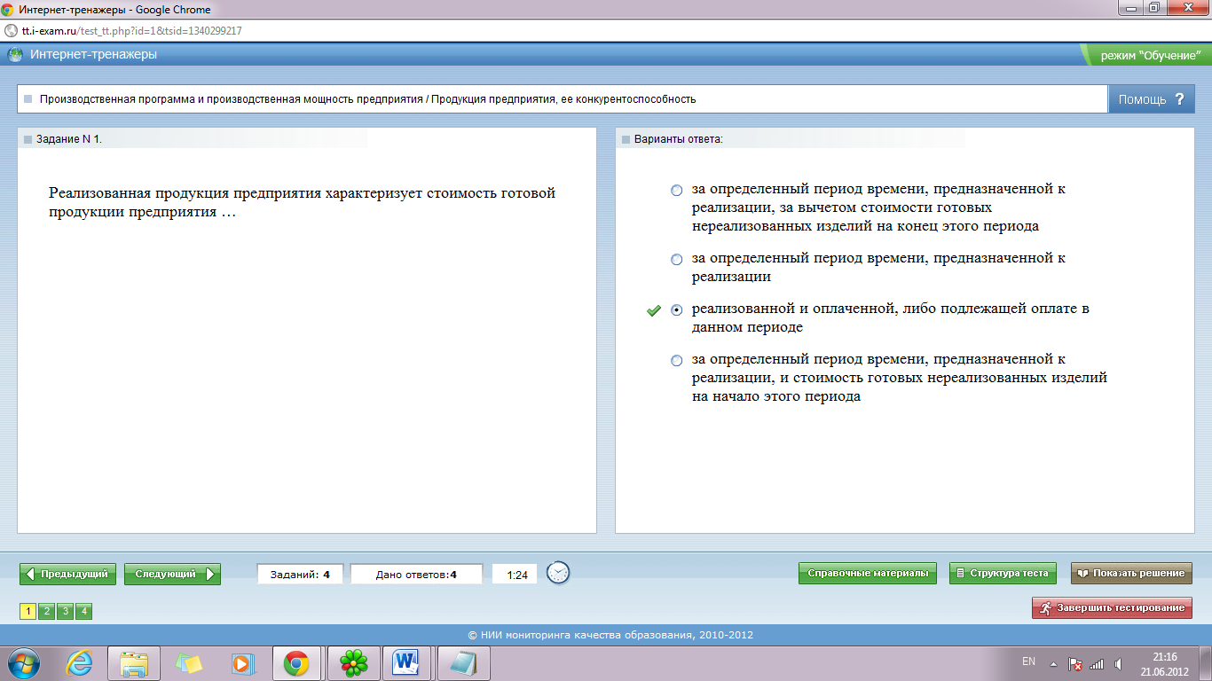This screenshot has height=681, width=1212.
Task: Click the copyright text НИИ мониторинга качества образования
Action: 610,635
